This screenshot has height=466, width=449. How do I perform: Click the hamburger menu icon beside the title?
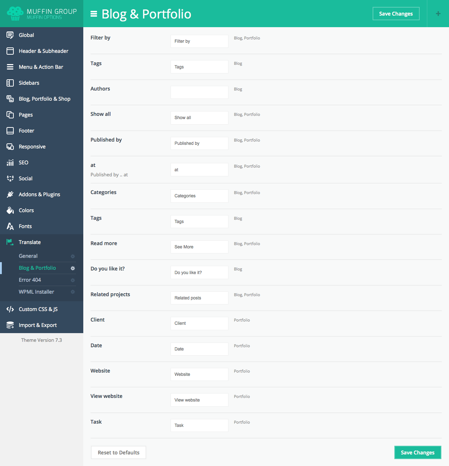click(94, 14)
